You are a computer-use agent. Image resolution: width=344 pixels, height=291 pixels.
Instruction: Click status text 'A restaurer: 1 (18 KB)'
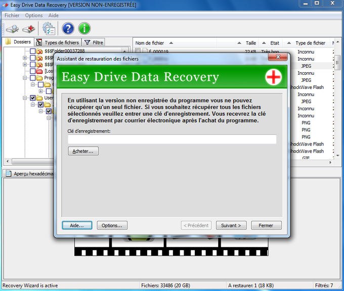coord(251,285)
